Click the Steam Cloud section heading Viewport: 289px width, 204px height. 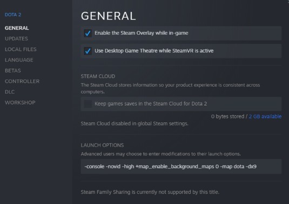point(98,76)
